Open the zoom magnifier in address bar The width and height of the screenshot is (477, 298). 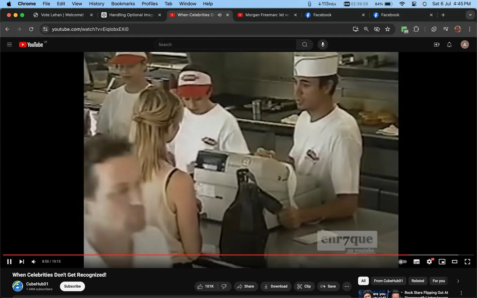tap(366, 29)
